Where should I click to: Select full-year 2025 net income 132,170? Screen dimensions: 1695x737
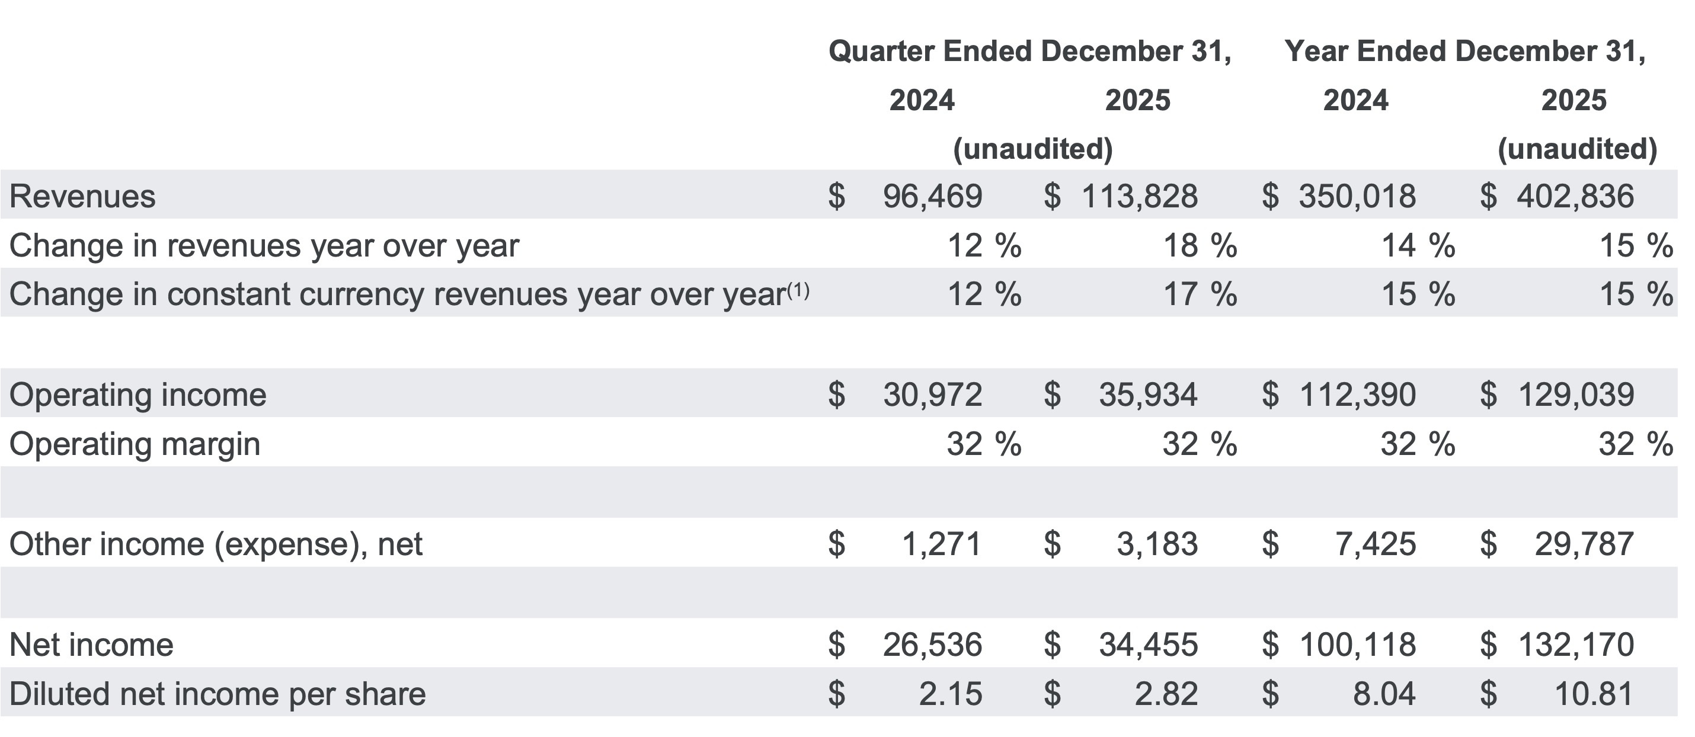(x=1575, y=645)
